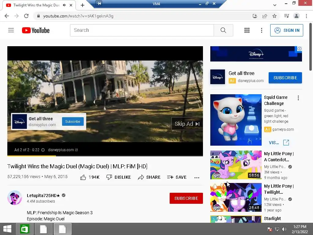
Task: Open the 'My Little Pony | A Canterlot...' title
Action: tap(279, 157)
